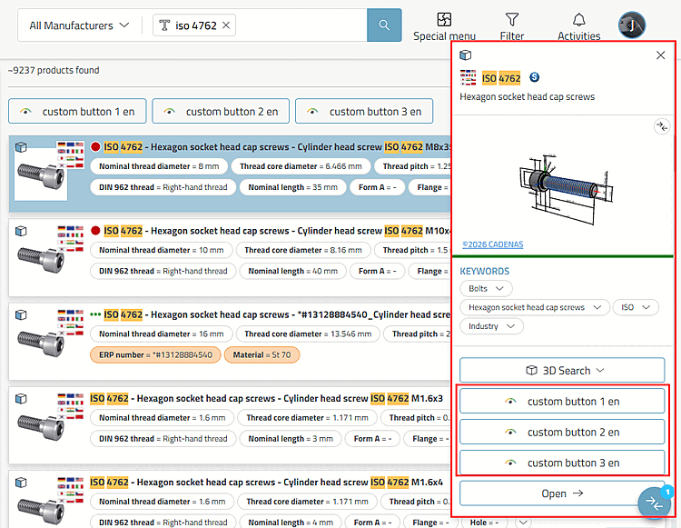
Task: Open the Activities bell menu
Action: click(x=579, y=26)
